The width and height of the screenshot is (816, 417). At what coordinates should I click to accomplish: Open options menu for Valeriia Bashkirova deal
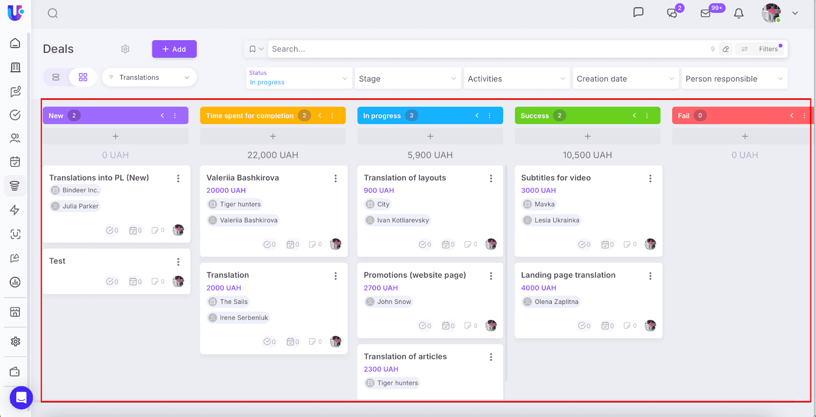pyautogui.click(x=336, y=178)
